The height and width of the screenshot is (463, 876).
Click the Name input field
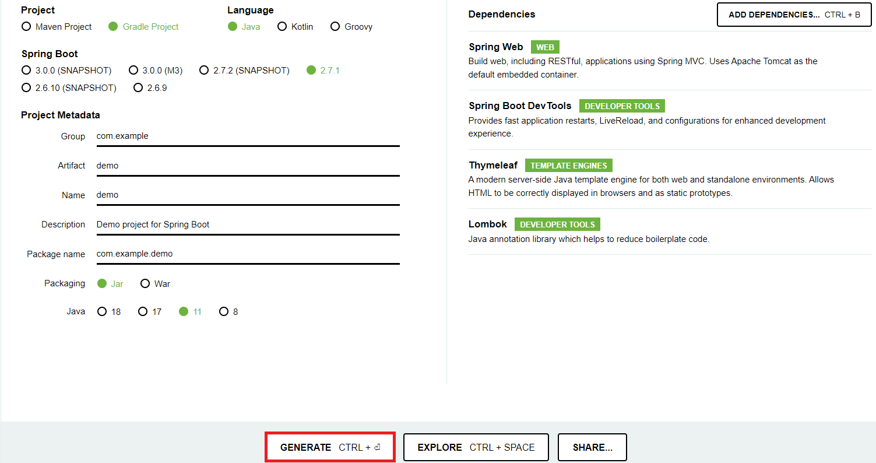coord(248,195)
